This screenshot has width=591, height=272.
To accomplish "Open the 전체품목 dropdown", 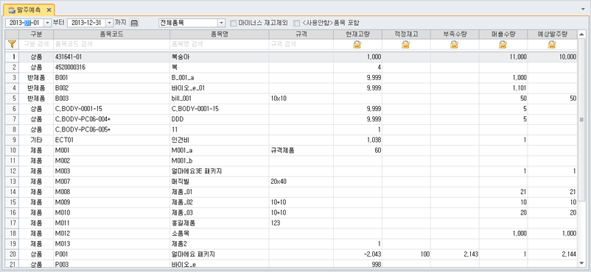I will coord(221,23).
